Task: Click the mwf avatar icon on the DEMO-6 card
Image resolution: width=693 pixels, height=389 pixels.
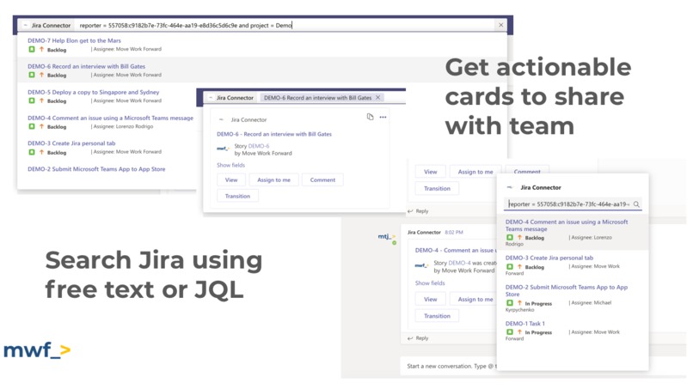Action: 223,149
